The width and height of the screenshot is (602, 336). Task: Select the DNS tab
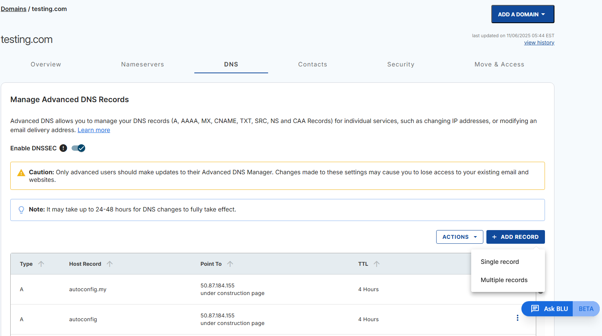[231, 65]
